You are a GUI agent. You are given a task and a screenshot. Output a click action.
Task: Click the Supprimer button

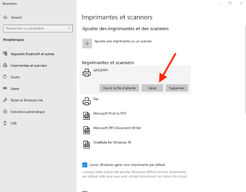point(177,88)
